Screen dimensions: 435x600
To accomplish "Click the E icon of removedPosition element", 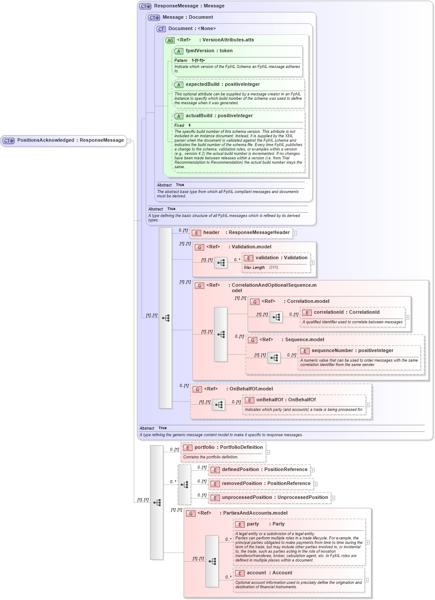I will [215, 484].
